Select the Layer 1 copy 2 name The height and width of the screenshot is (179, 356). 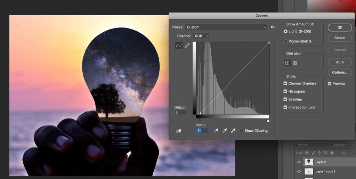[x=325, y=171]
